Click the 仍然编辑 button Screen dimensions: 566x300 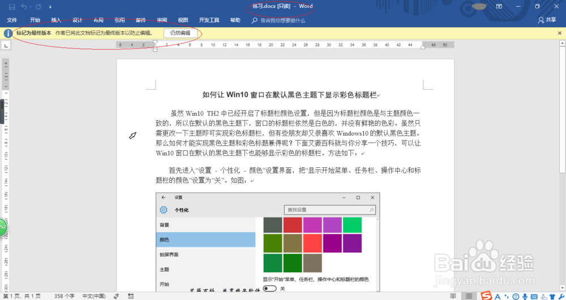pos(181,33)
